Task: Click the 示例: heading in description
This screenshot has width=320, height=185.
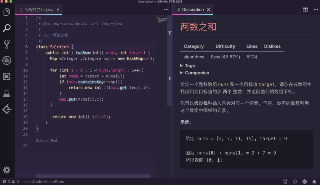Action: pyautogui.click(x=185, y=122)
